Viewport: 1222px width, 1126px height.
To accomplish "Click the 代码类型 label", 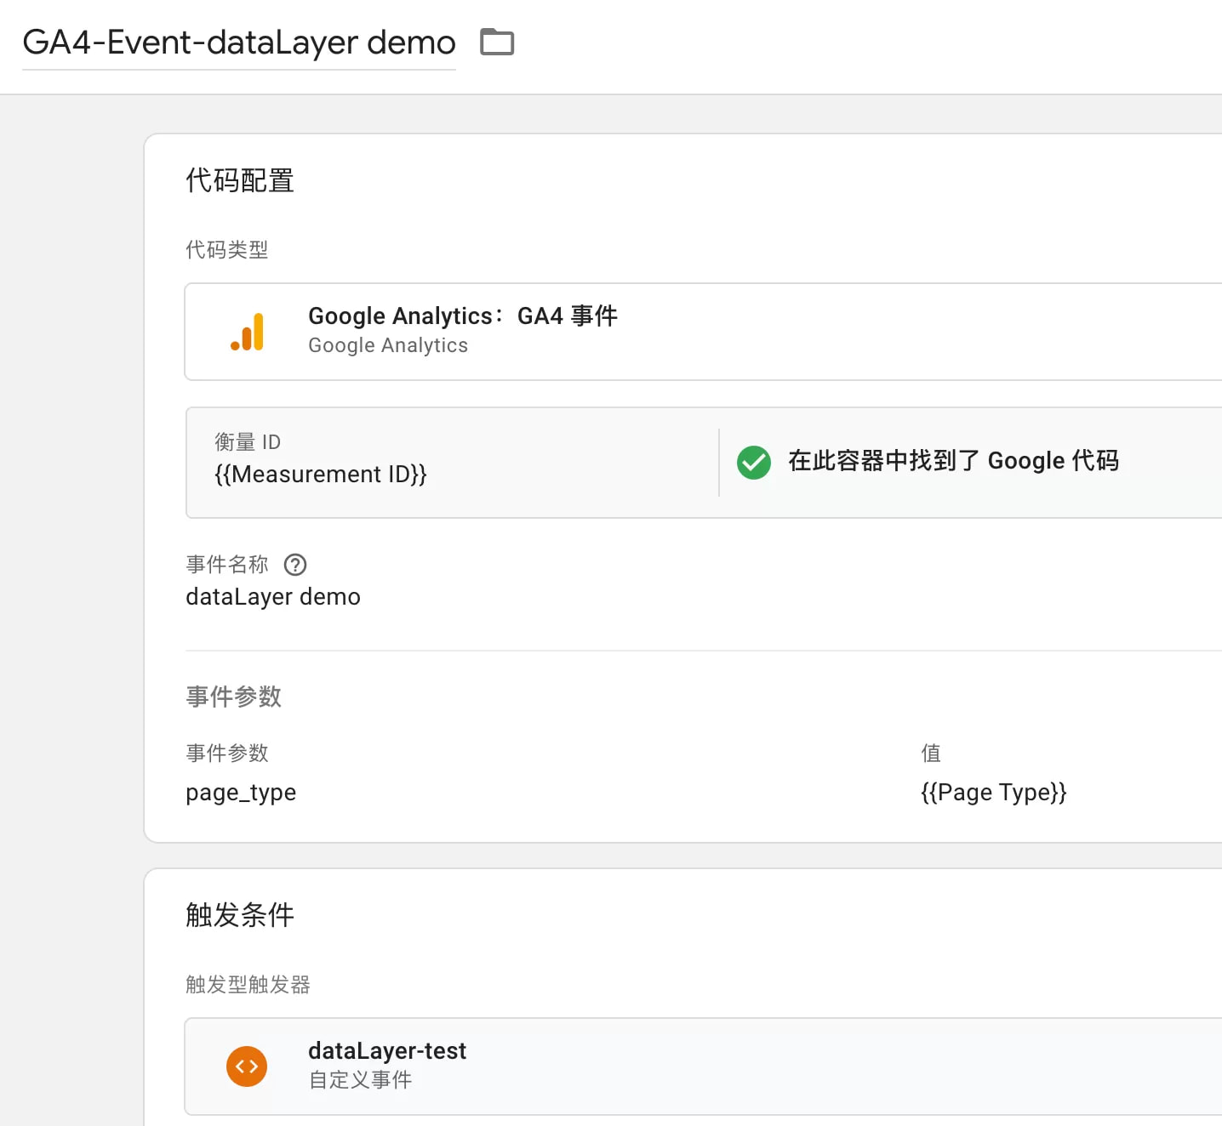I will pos(227,250).
